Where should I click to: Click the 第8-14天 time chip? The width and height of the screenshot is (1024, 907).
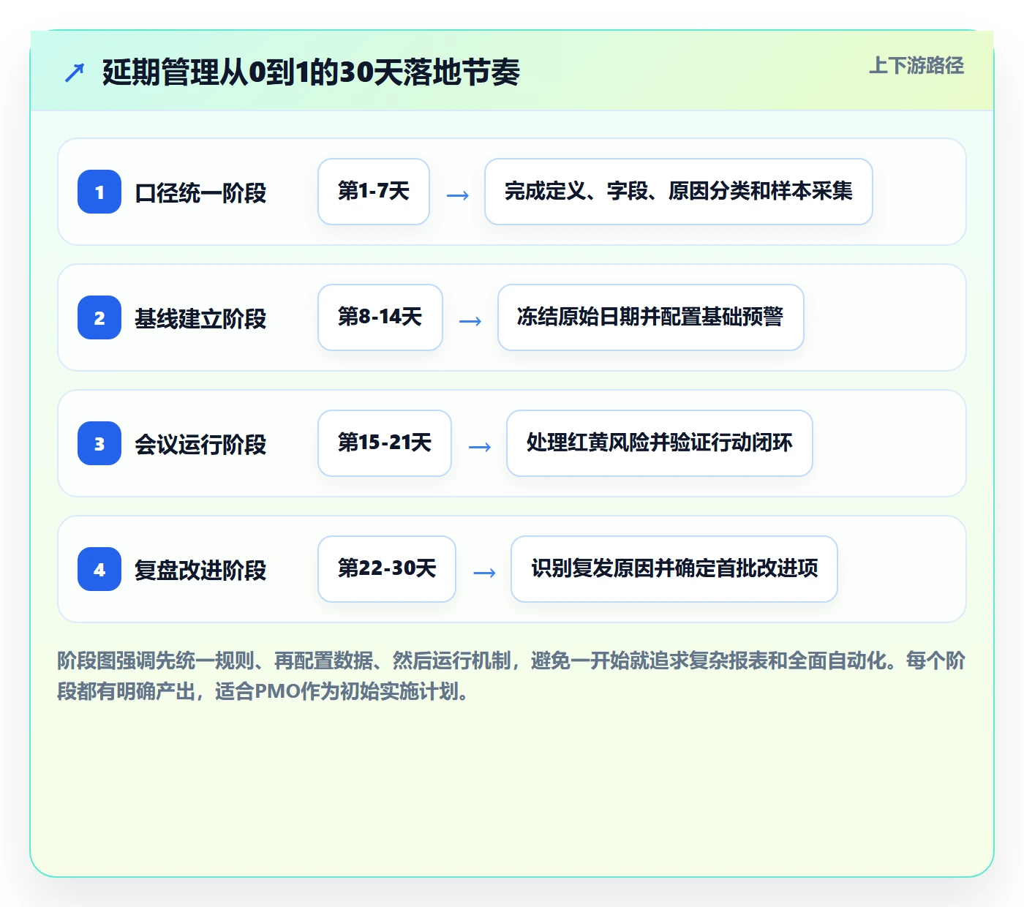pyautogui.click(x=380, y=317)
